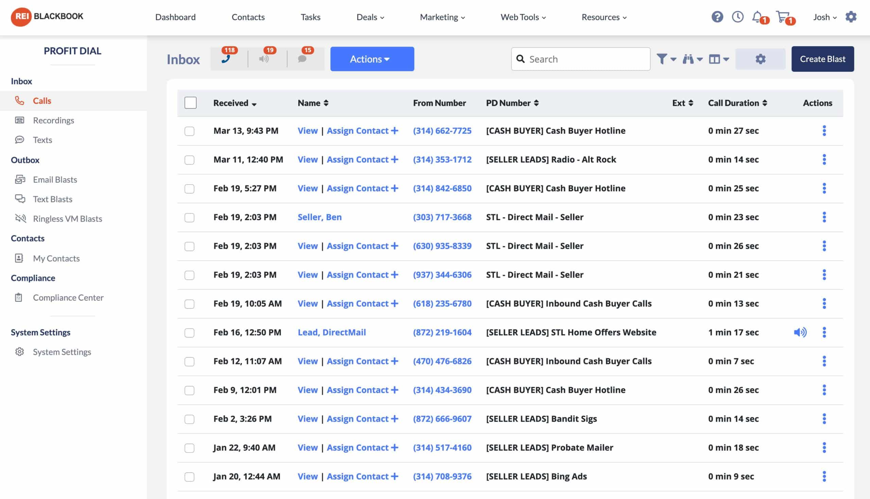870x499 pixels.
Task: Open the Seller, Ben contact link
Action: click(320, 217)
